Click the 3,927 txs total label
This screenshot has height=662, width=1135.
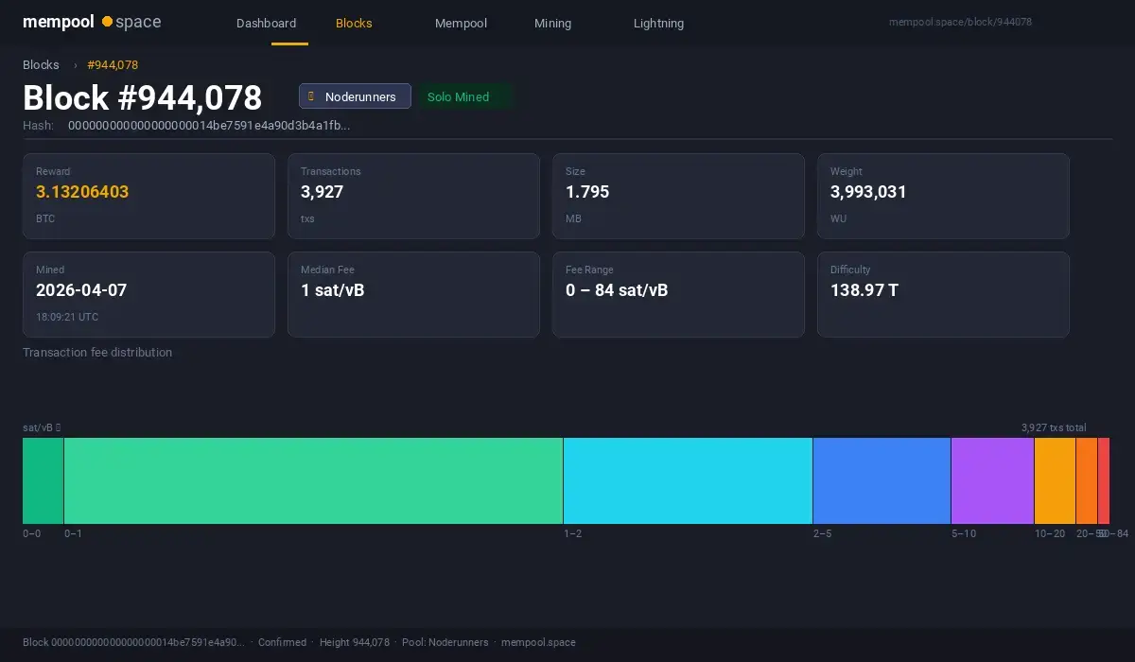pos(1054,427)
